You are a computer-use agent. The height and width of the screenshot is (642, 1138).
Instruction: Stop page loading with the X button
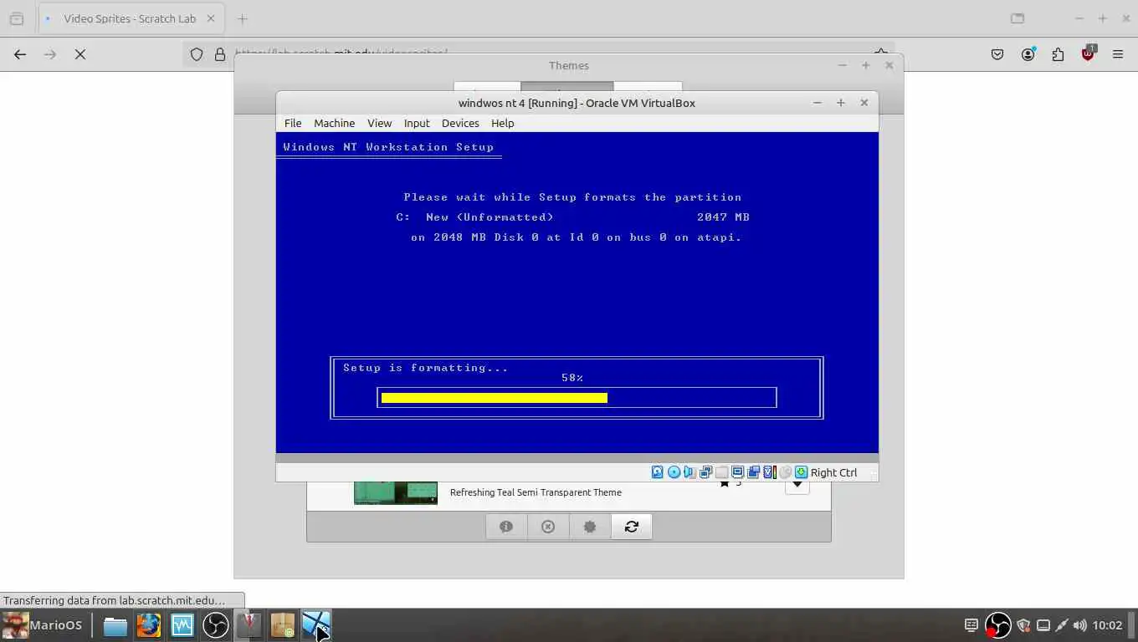(x=80, y=54)
